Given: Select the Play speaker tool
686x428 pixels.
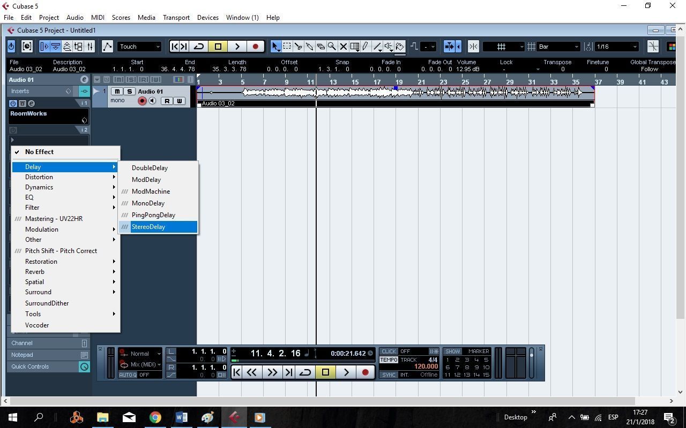Looking at the screenshot, I should 388,47.
